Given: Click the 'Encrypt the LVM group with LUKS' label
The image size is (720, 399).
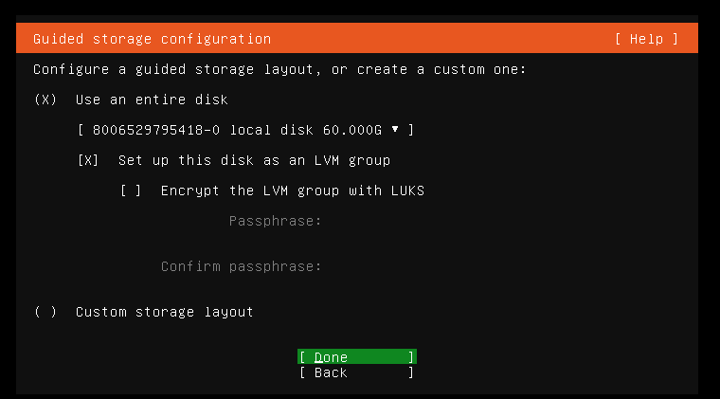Looking at the screenshot, I should 293,190.
